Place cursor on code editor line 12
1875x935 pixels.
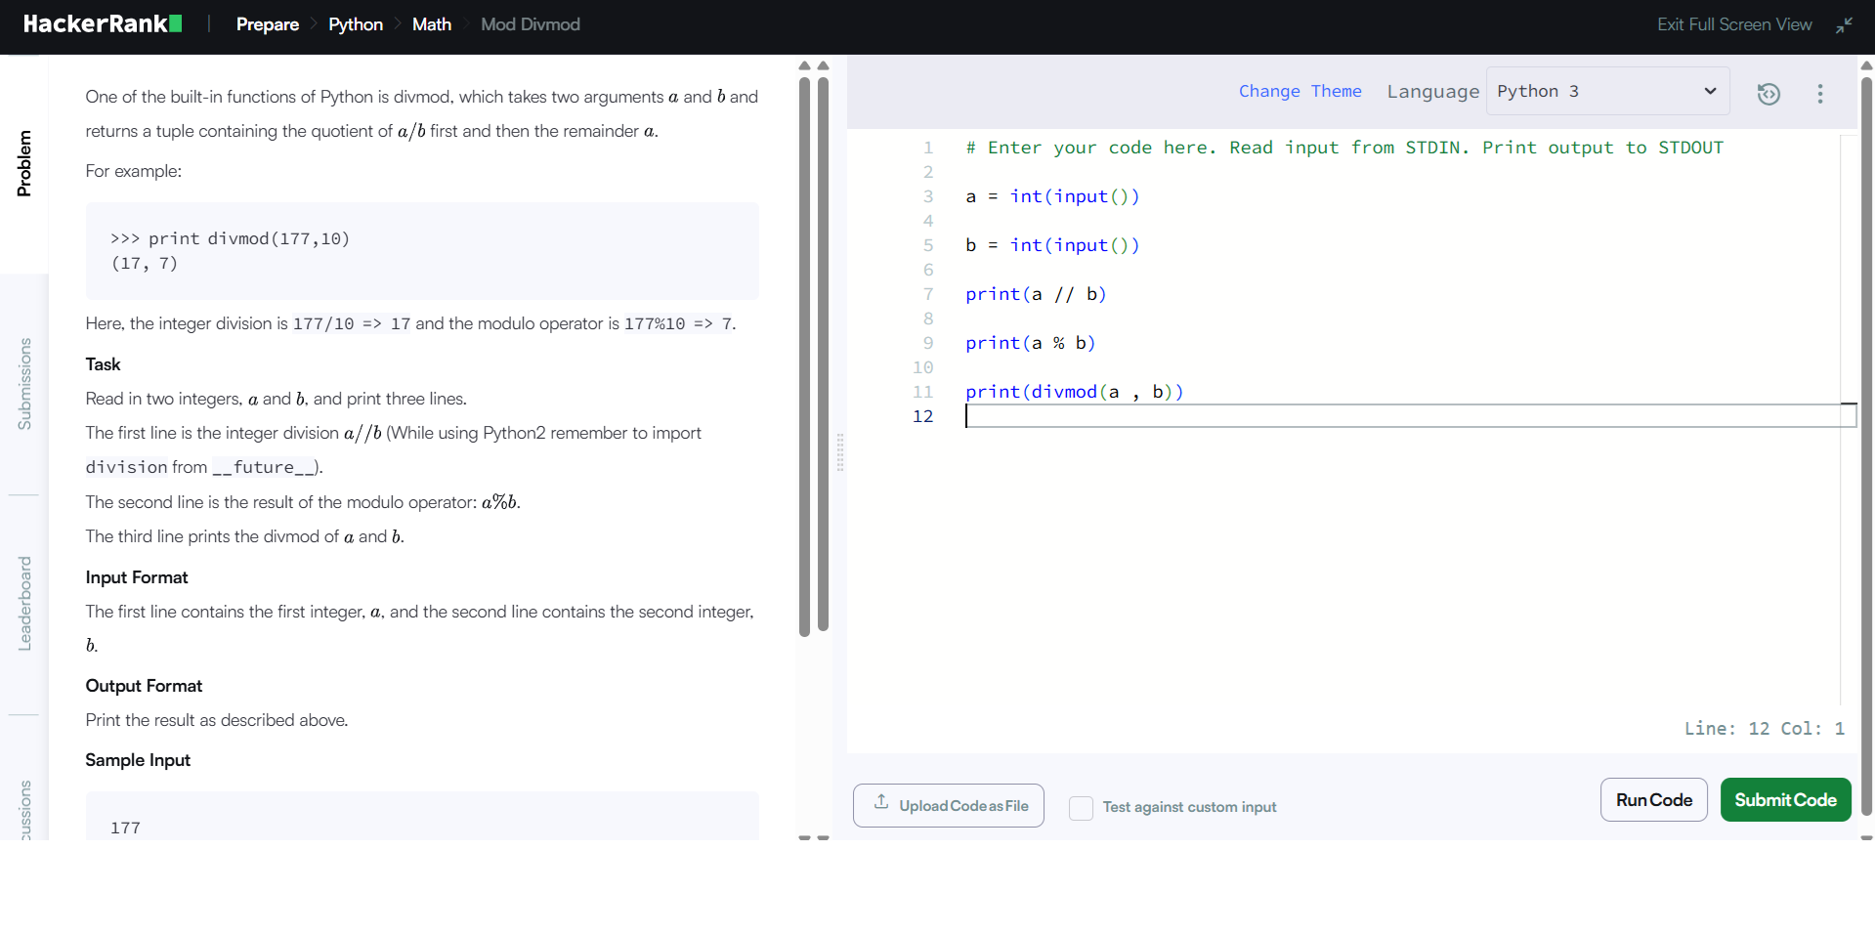pos(1075,416)
